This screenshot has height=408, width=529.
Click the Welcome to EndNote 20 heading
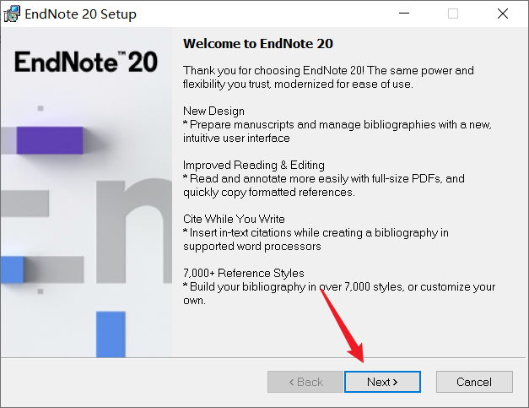[258, 44]
